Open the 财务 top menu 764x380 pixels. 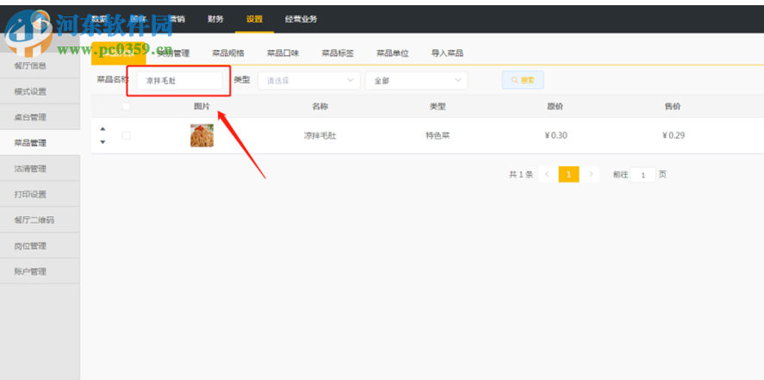click(215, 19)
